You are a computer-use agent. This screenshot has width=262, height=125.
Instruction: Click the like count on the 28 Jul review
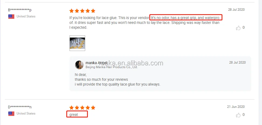click(243, 28)
